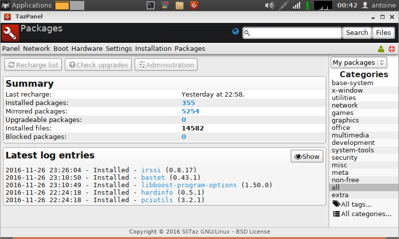Image resolution: width=399 pixels, height=239 pixels.
Task: Click the TazPanel wrench logo icon
Action: click(10, 33)
